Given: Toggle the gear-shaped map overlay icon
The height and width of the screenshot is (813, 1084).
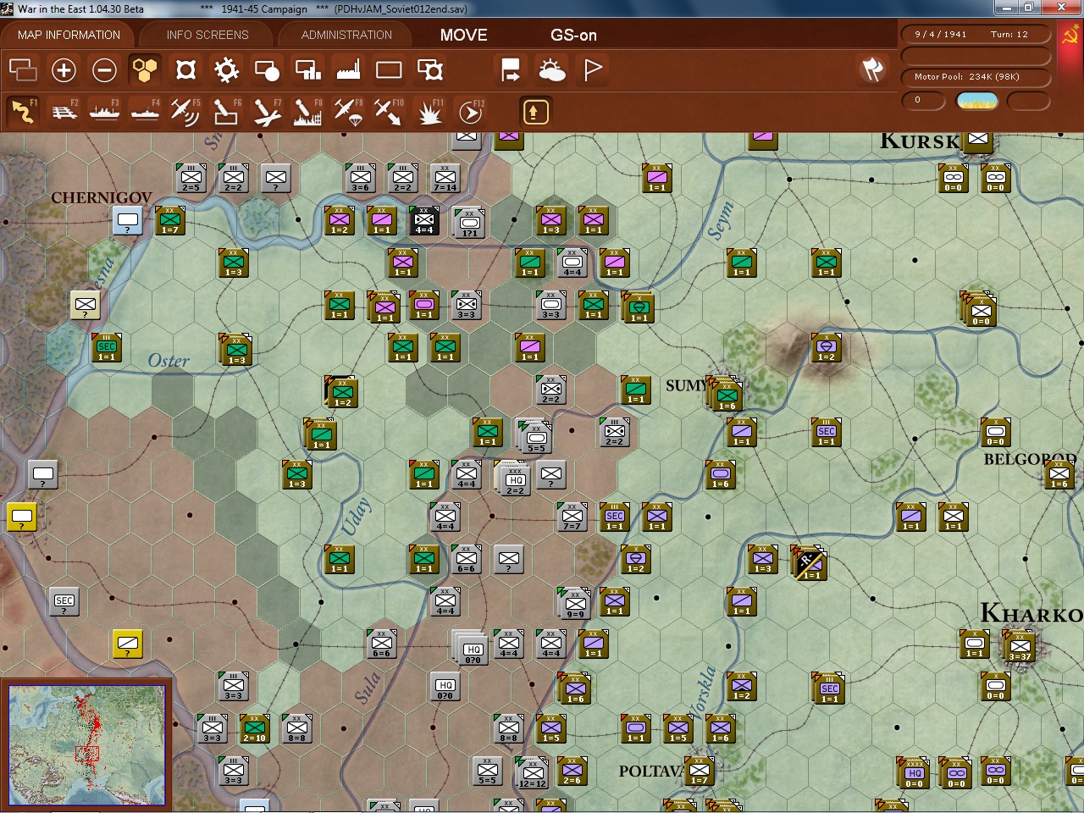Looking at the screenshot, I should pyautogui.click(x=226, y=70).
